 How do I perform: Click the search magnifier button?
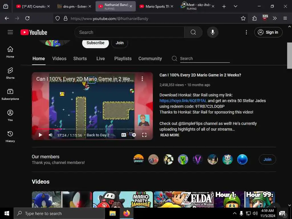point(193,32)
